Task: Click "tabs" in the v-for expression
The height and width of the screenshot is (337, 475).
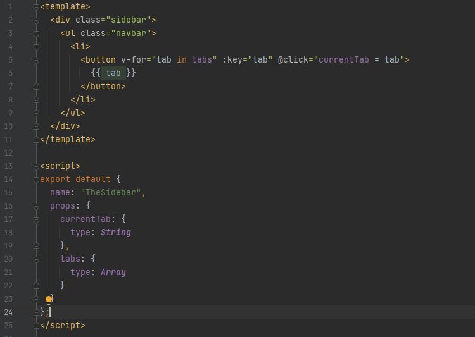Action: [202, 59]
